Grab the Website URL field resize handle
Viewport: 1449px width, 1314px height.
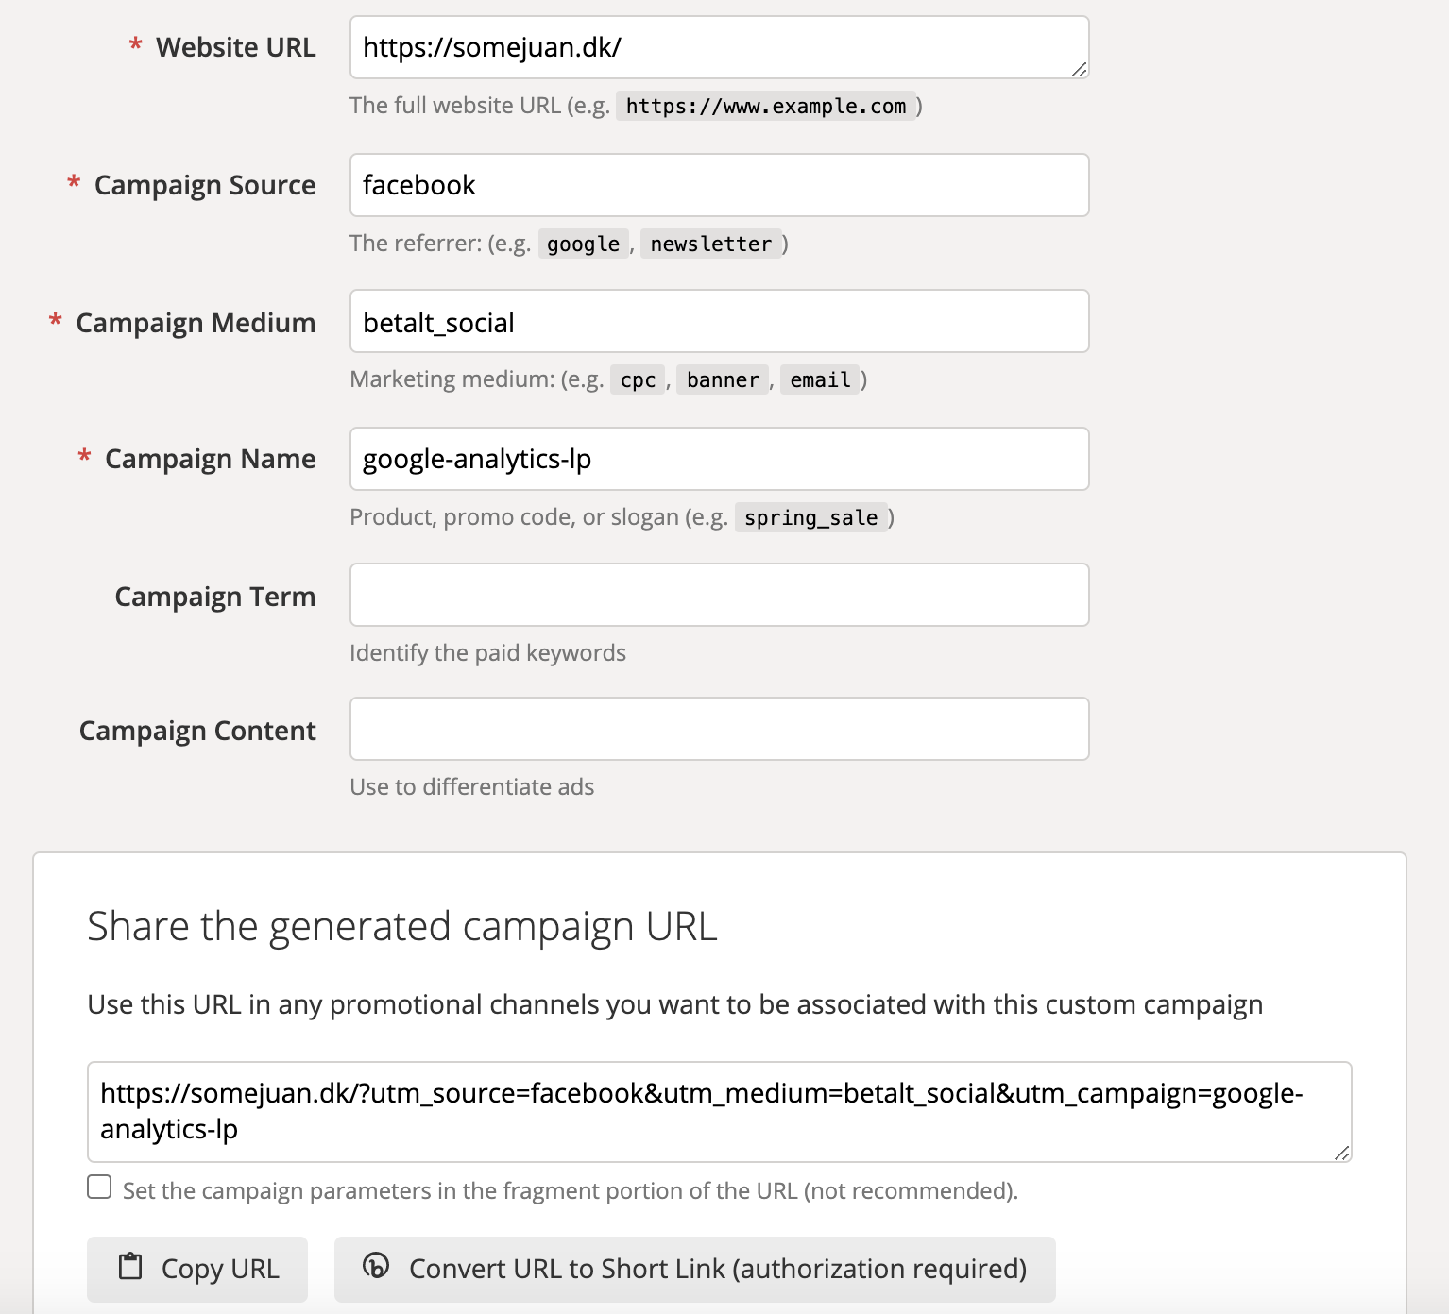(x=1079, y=69)
